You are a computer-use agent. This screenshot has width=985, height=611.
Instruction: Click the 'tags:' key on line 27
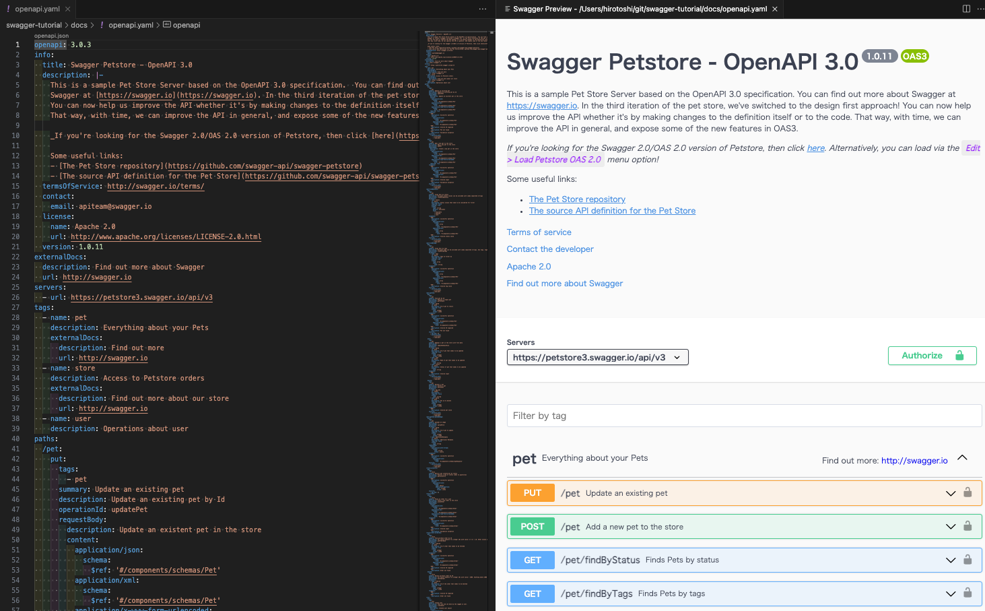tap(44, 307)
